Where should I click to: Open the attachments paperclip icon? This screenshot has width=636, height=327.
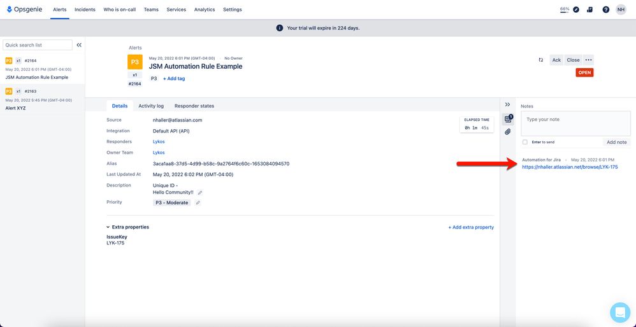(507, 132)
